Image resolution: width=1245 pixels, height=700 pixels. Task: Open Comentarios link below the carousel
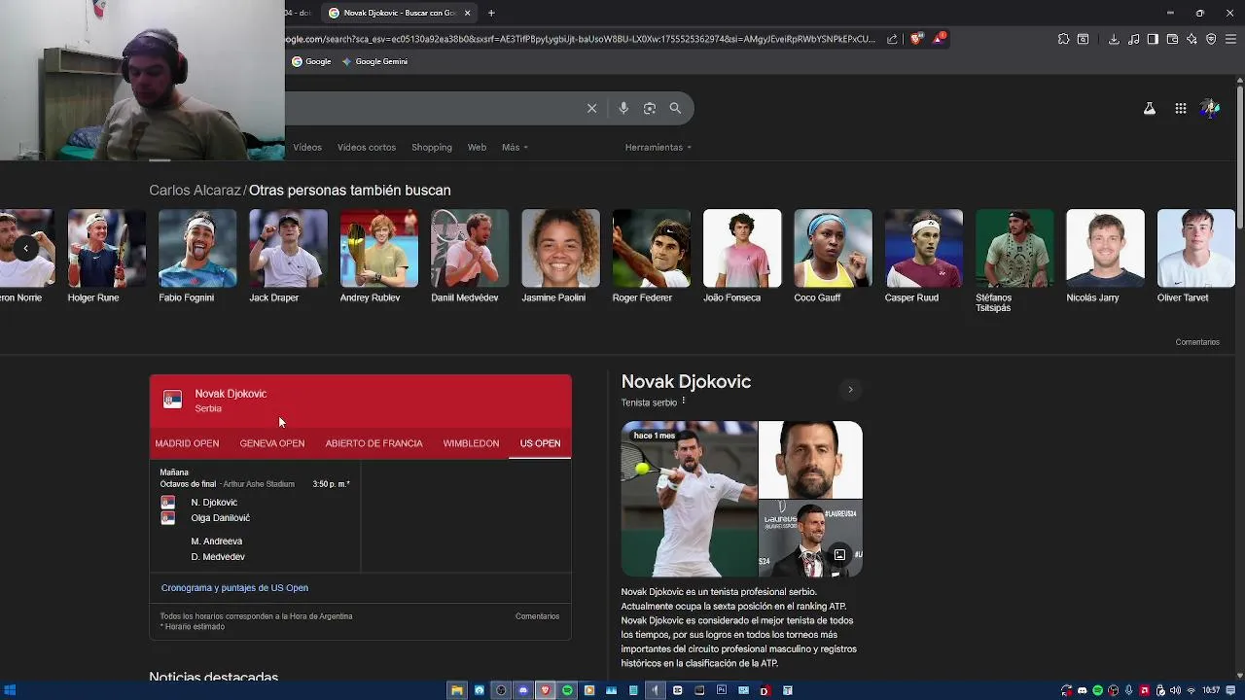coord(1197,342)
